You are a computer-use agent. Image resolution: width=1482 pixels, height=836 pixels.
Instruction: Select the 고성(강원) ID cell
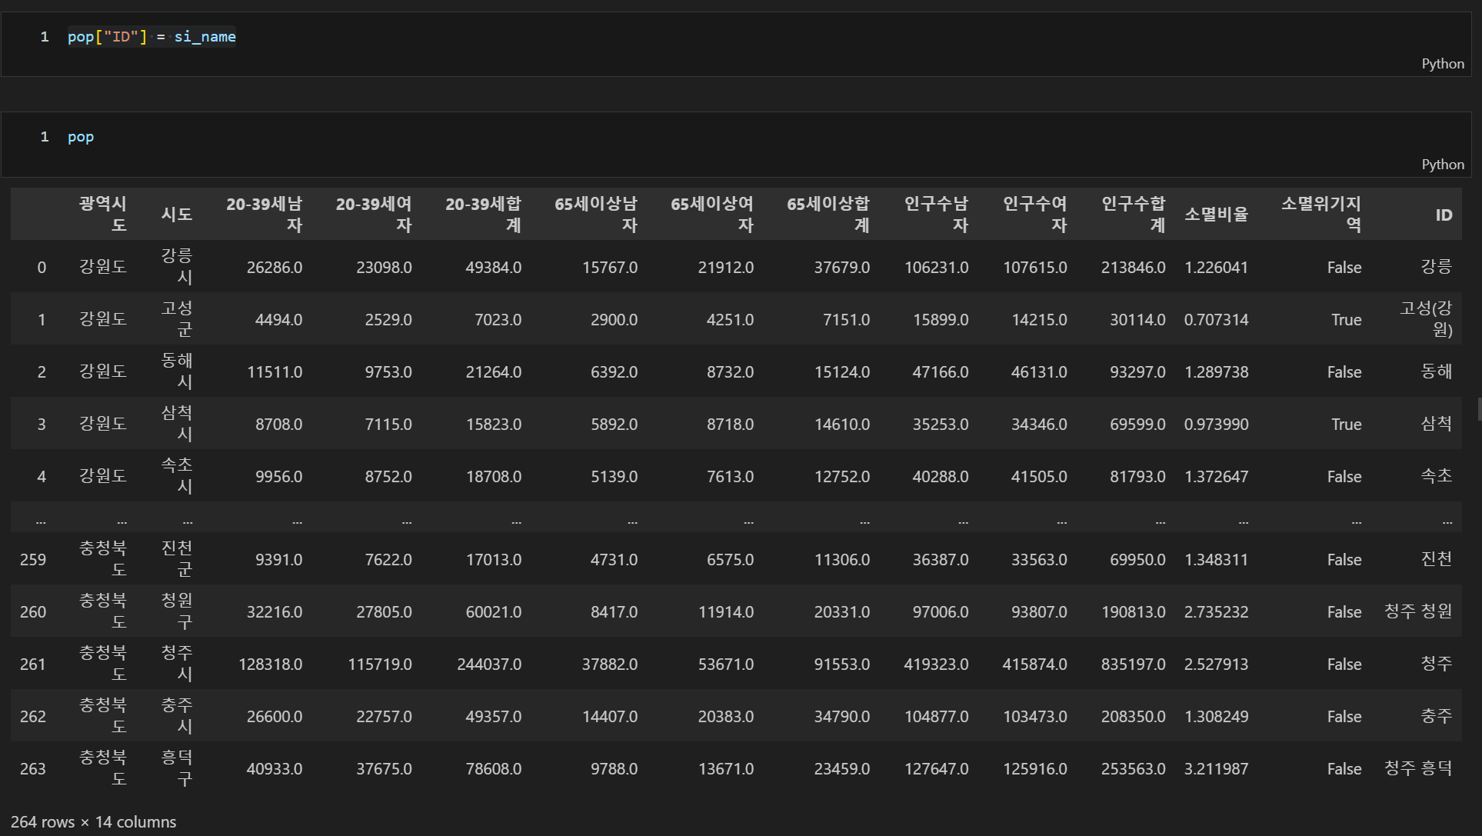click(1426, 318)
